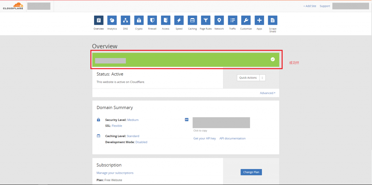
Task: Open the Support link
Action: pos(325,6)
